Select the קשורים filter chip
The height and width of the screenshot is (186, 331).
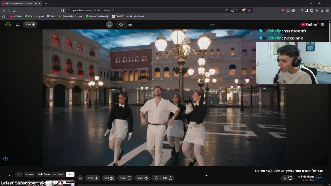29,174
